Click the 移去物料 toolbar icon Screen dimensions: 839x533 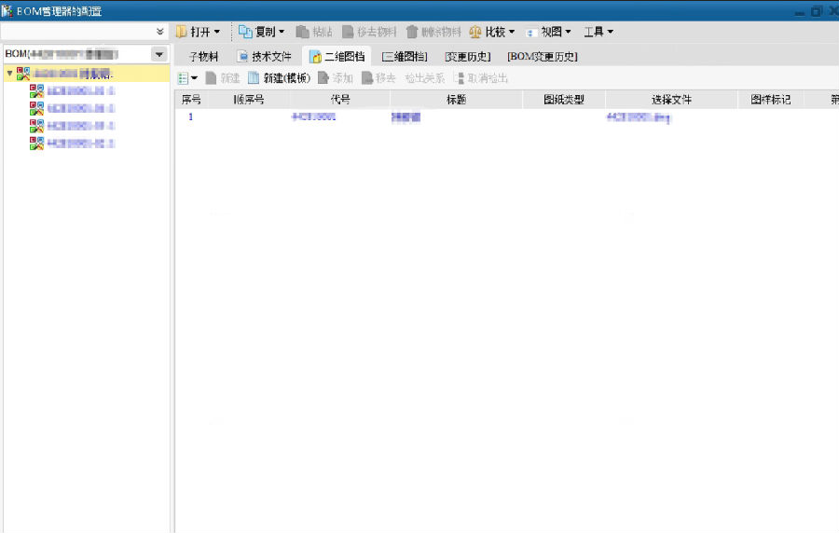point(350,32)
